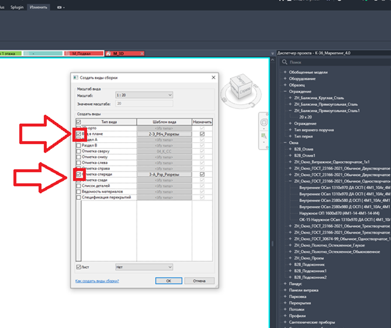The height and width of the screenshot is (328, 391).
Task: Expand the ZH_Окно_Проем node
Action: pyautogui.click(x=290, y=258)
